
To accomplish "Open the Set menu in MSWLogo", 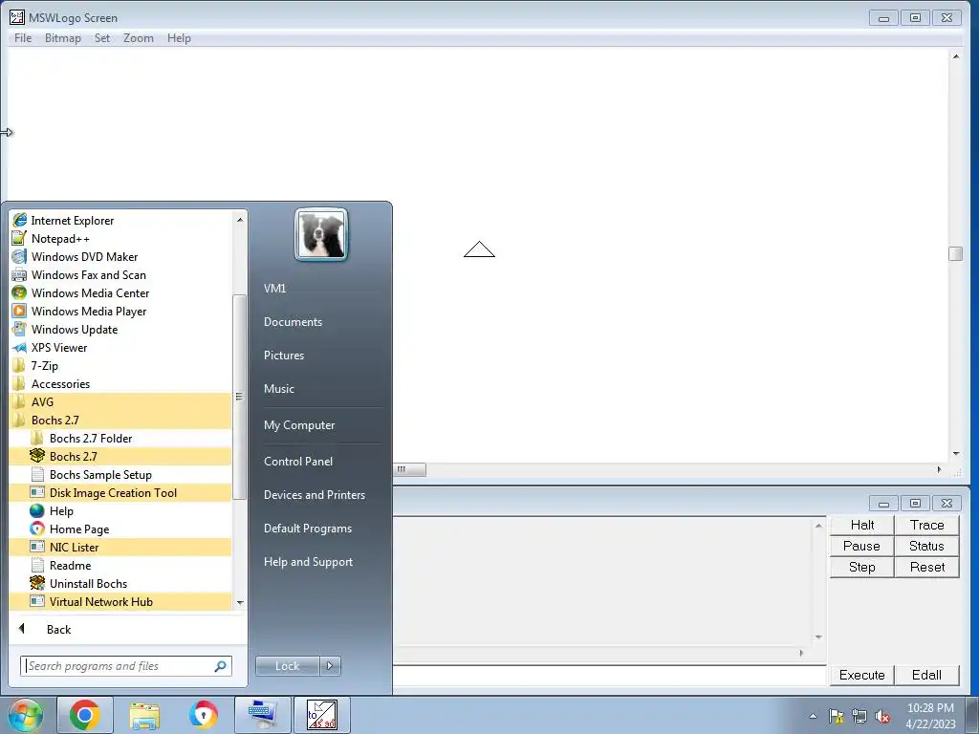I will tap(102, 38).
